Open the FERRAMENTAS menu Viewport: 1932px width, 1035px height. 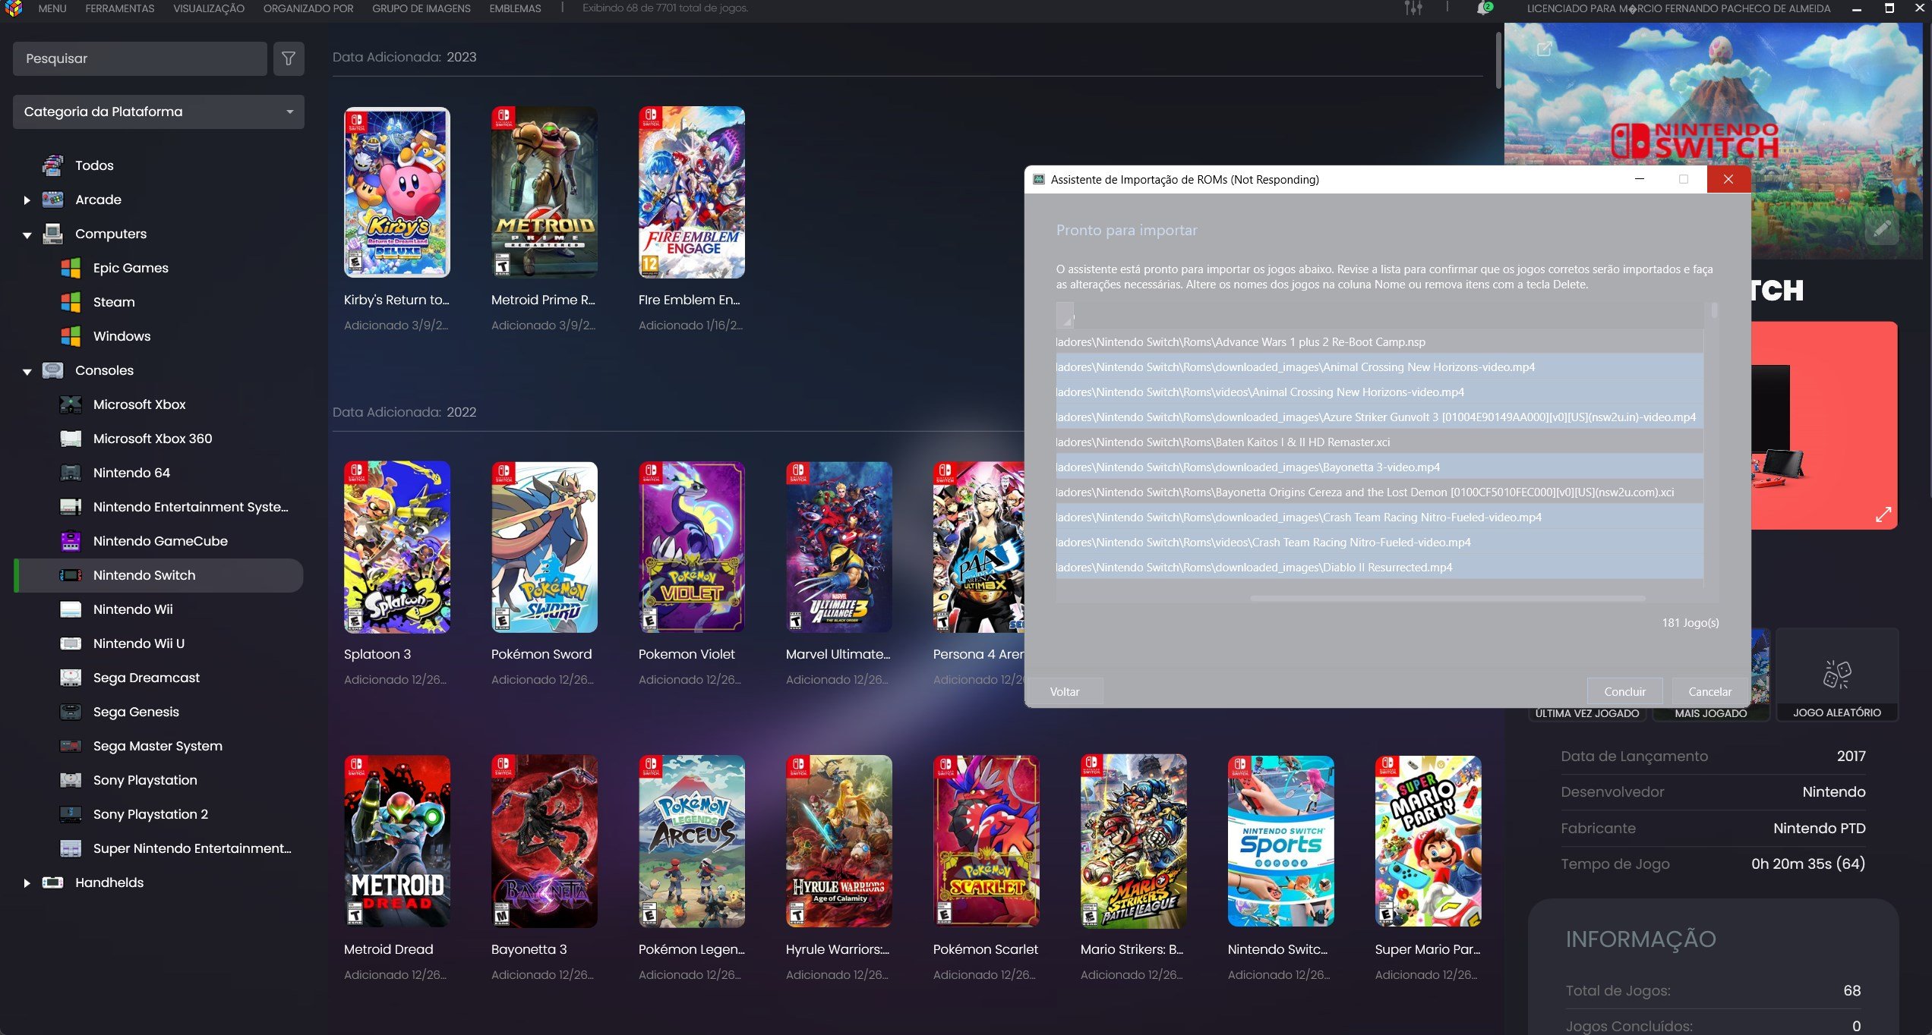tap(120, 8)
